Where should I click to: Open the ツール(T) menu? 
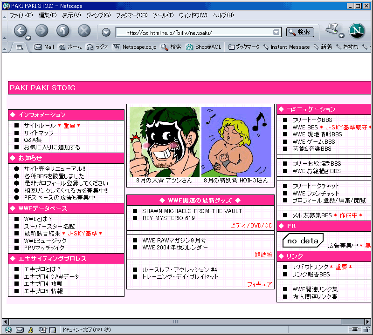point(163,15)
